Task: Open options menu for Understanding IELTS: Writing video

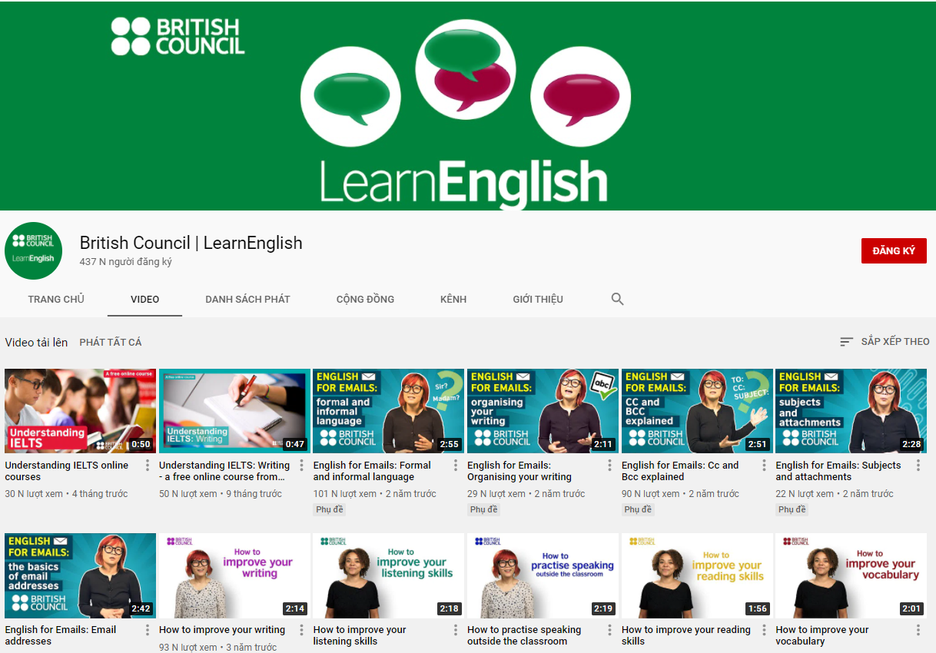Action: point(302,466)
